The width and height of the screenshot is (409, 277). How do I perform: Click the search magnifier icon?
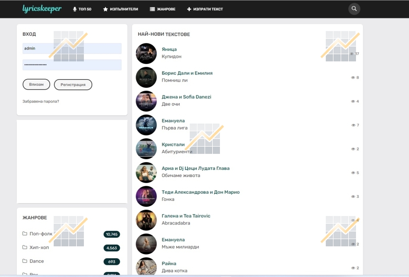click(x=354, y=9)
